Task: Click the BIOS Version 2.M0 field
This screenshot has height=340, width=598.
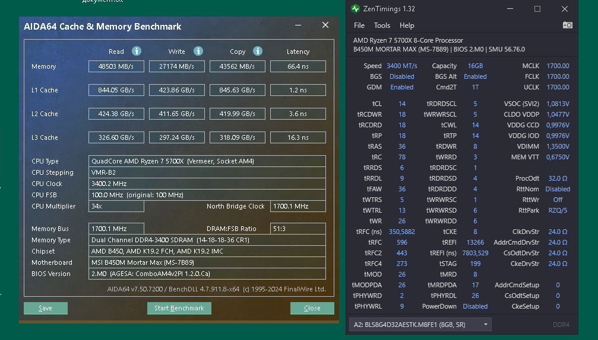Action: (207, 274)
